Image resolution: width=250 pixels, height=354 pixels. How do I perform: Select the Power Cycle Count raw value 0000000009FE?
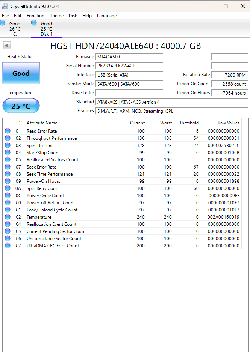point(224,196)
